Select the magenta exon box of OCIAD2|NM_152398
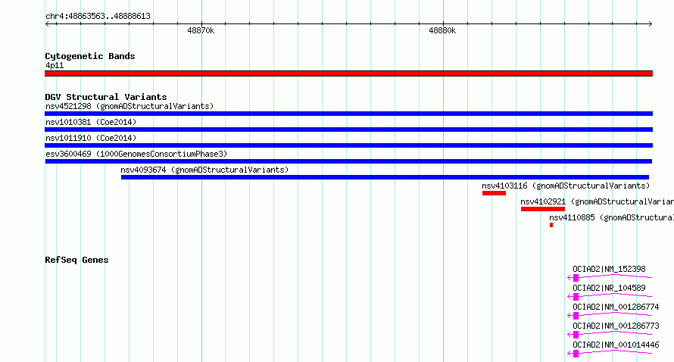 576,278
